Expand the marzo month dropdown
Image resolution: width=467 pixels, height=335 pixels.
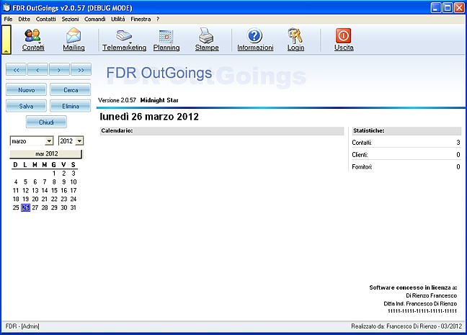[49, 141]
